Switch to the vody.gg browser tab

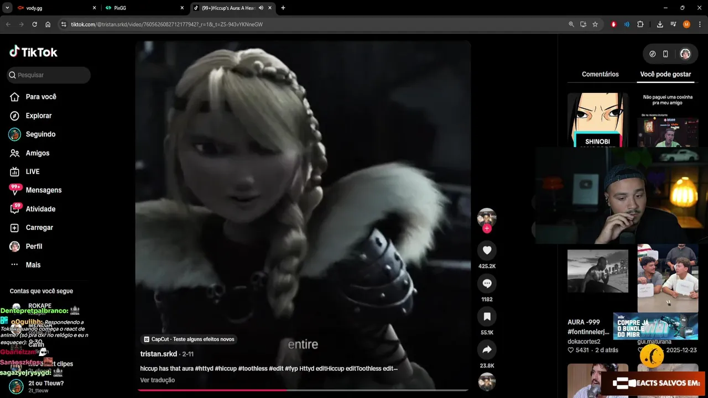click(x=55, y=8)
